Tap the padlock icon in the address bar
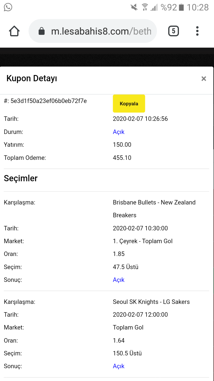This screenshot has width=214, height=381. [42, 31]
